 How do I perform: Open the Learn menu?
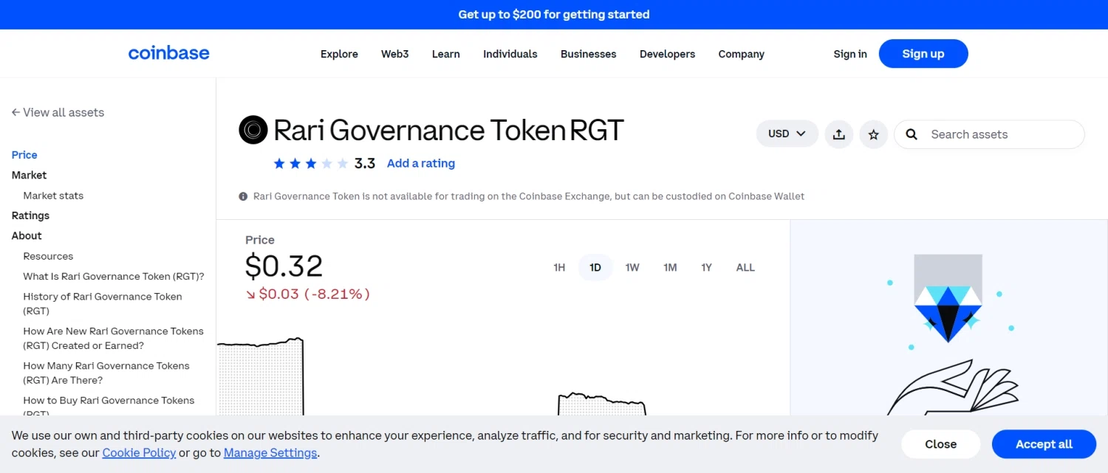point(445,54)
